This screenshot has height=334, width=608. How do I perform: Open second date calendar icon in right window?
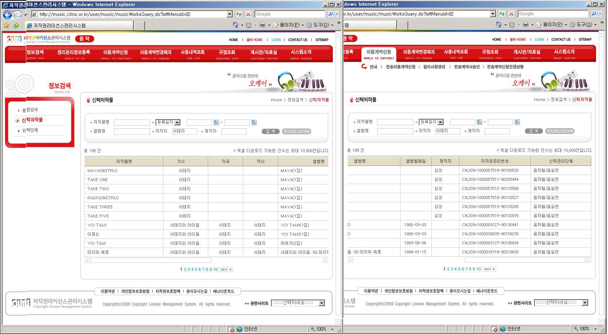tap(517, 122)
